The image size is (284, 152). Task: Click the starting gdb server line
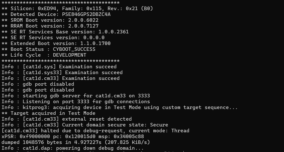point(76,96)
